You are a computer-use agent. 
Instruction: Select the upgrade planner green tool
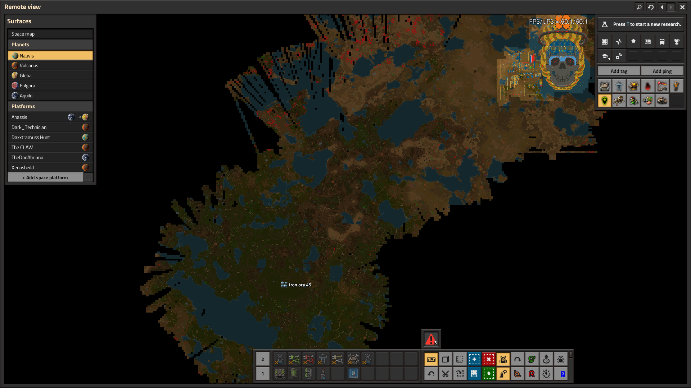coord(489,374)
